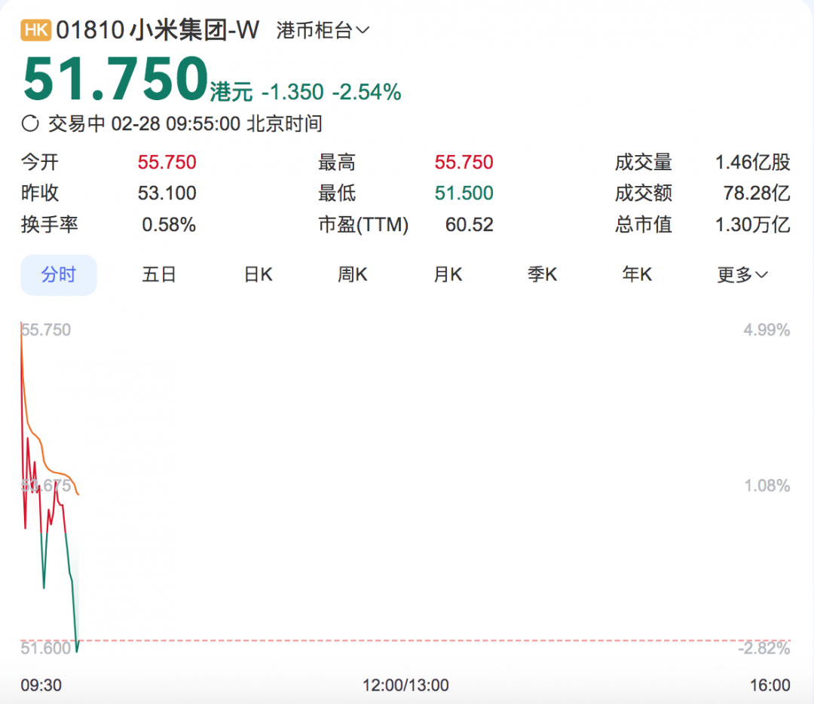Viewport: 814px width, 704px height.
Task: Click the 1.08% axis label
Action: [767, 486]
